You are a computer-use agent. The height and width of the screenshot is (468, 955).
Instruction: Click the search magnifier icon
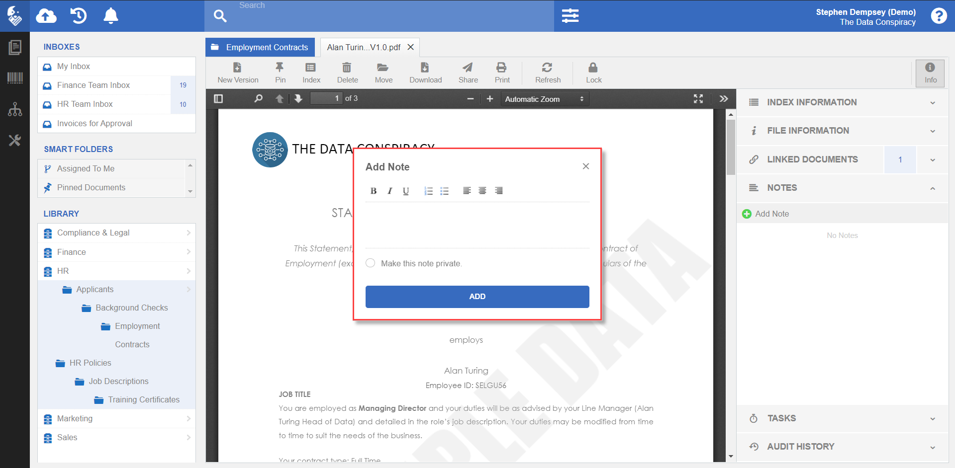coord(220,16)
